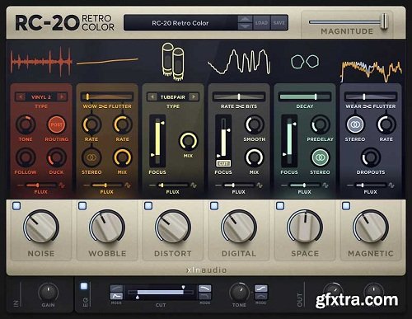
Task: Toggle the SPACE module enable checkbox
Action: coord(280,205)
